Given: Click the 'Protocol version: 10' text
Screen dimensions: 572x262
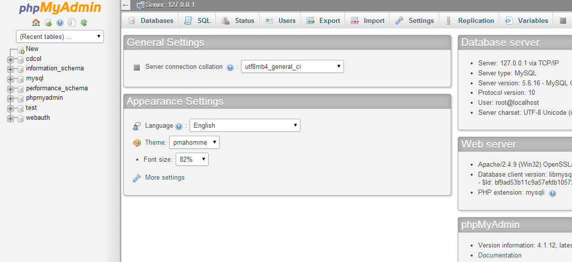Looking at the screenshot, I should (x=507, y=93).
